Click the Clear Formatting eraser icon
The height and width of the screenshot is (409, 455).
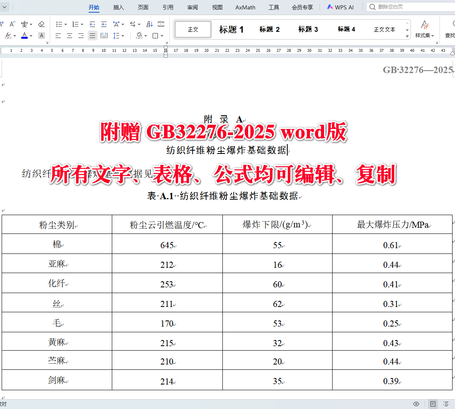tap(41, 24)
